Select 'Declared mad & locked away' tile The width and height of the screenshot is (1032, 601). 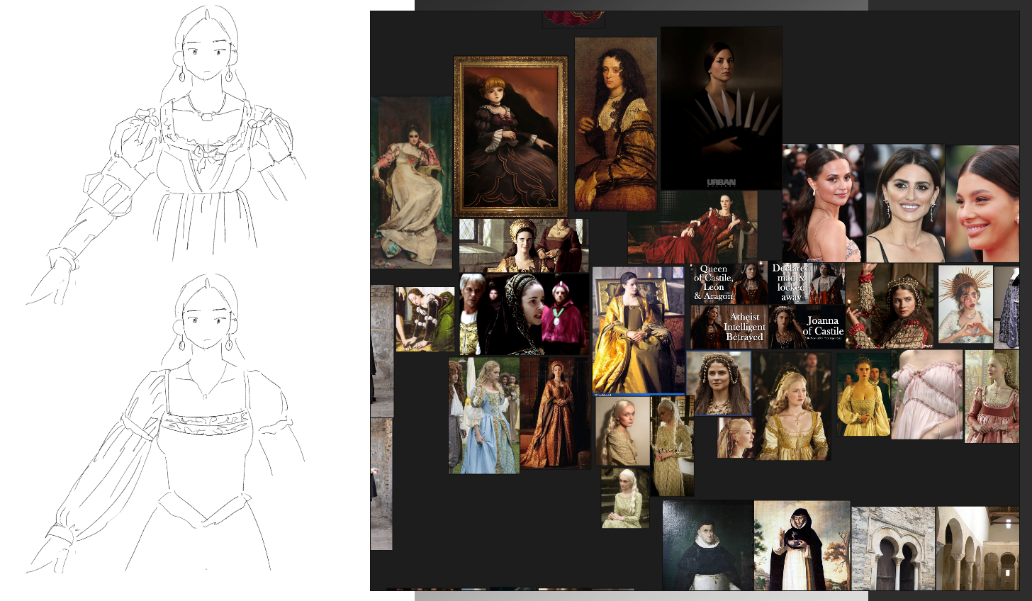coord(807,283)
